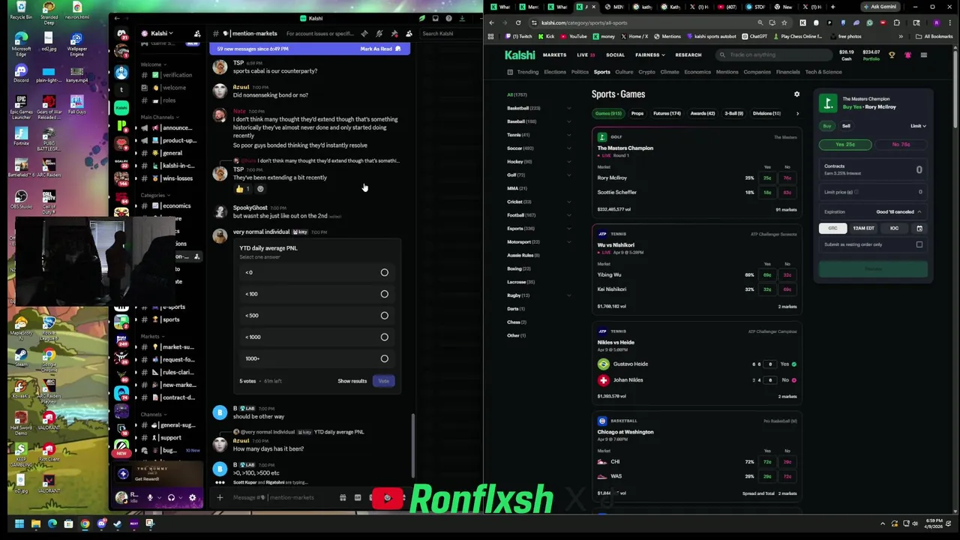Open pinned messages in Discord header

(x=394, y=34)
